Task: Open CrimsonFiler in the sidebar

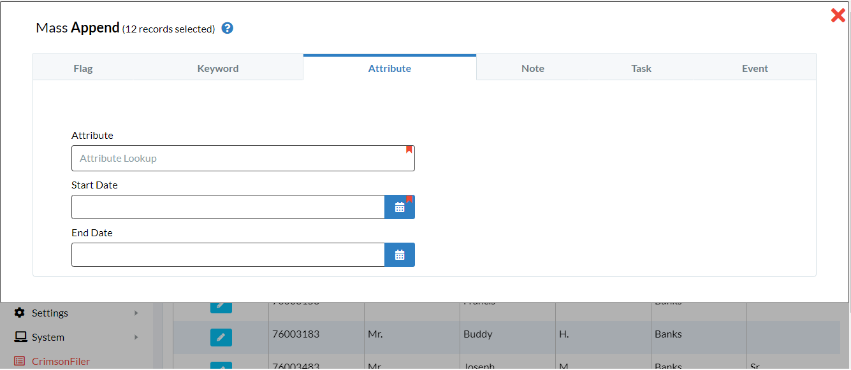Action: pyautogui.click(x=61, y=361)
